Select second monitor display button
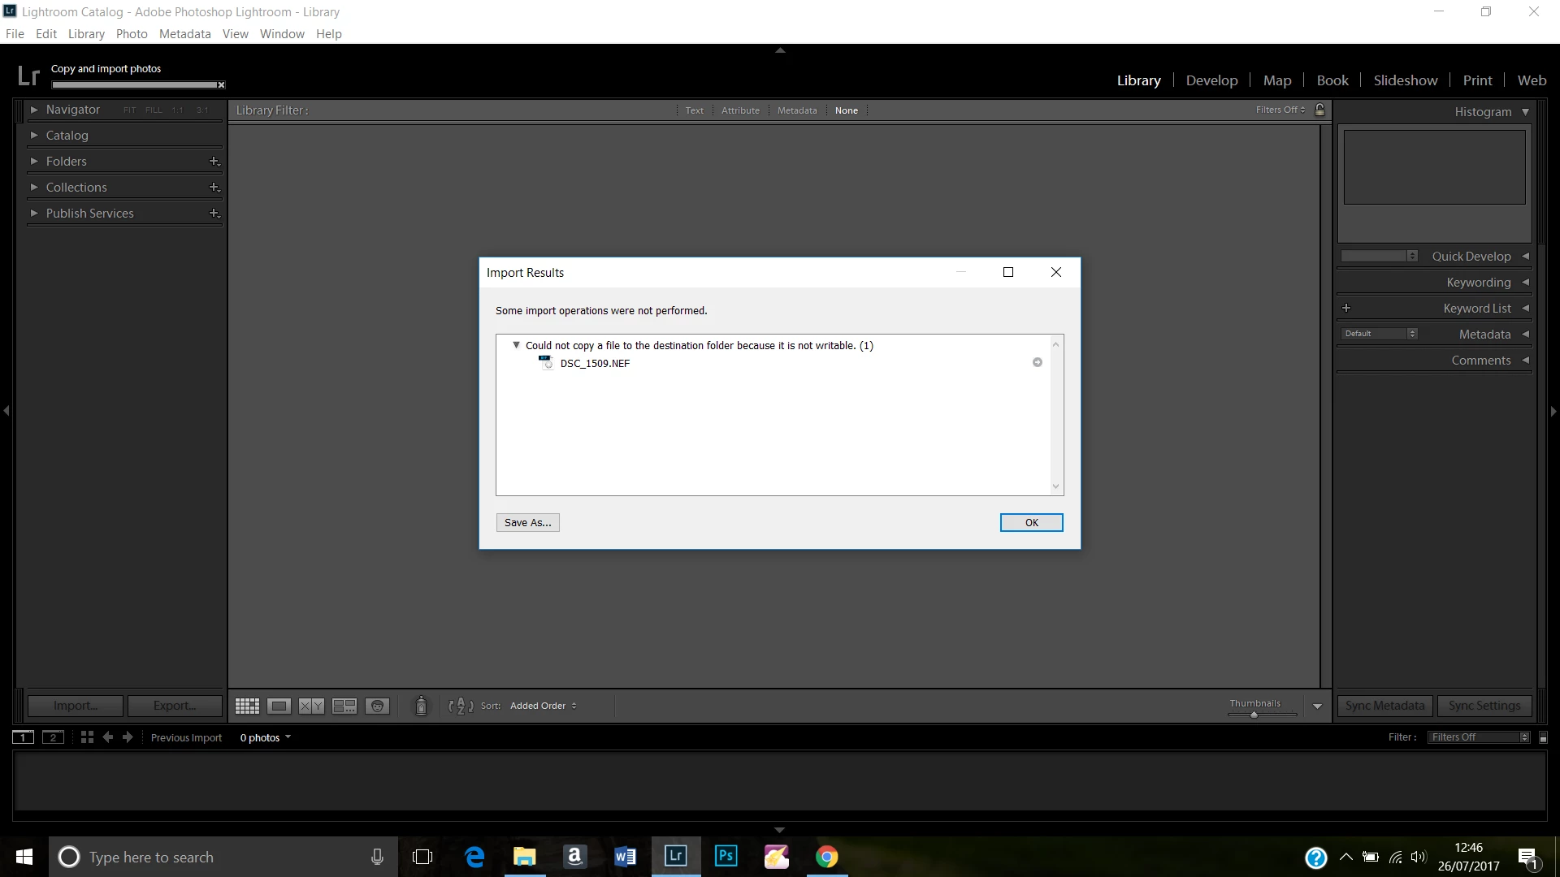The width and height of the screenshot is (1560, 877). tap(53, 737)
